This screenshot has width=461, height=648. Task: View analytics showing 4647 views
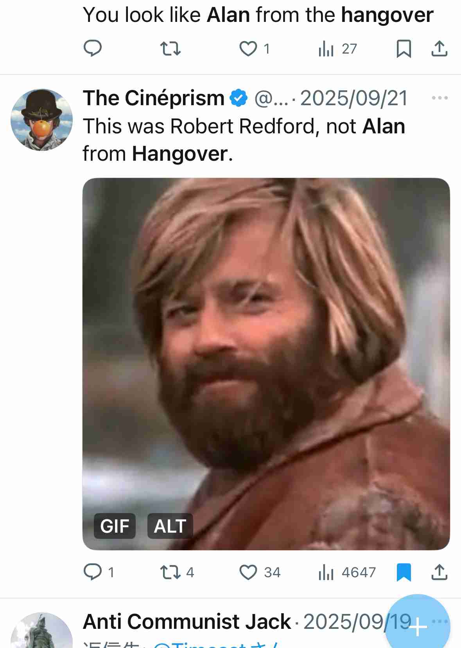pos(347,573)
